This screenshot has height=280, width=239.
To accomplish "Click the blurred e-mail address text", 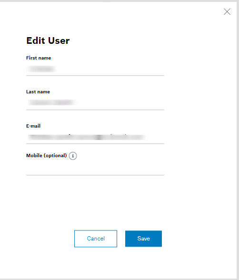I will (x=87, y=137).
